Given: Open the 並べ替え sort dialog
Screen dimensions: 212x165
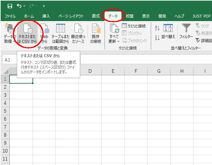Looking at the screenshot, I should (168, 31).
